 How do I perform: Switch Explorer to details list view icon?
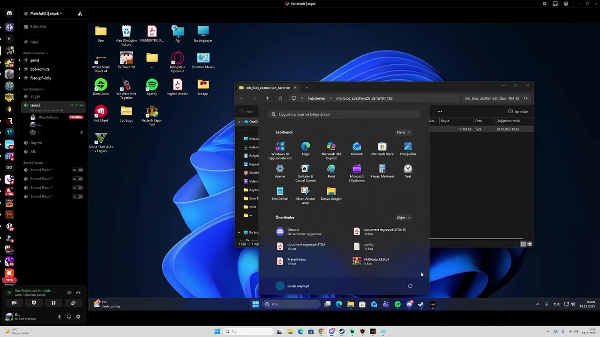pyautogui.click(x=524, y=244)
